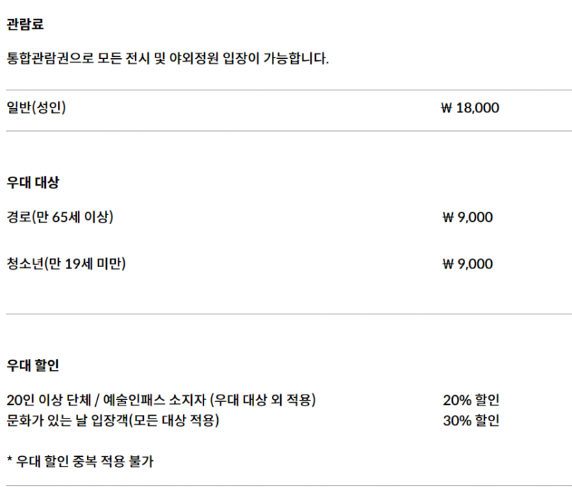This screenshot has height=487, width=572.
Task: Click the 관람료 heading
Action: coord(25,24)
